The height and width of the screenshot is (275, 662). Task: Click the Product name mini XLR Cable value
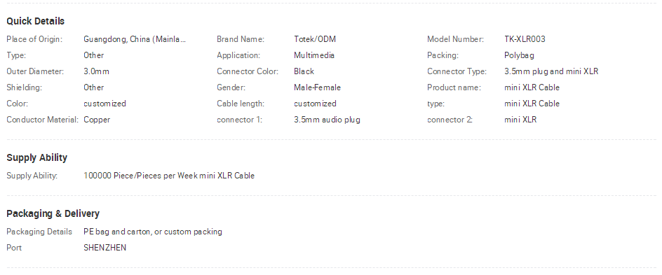(x=532, y=87)
